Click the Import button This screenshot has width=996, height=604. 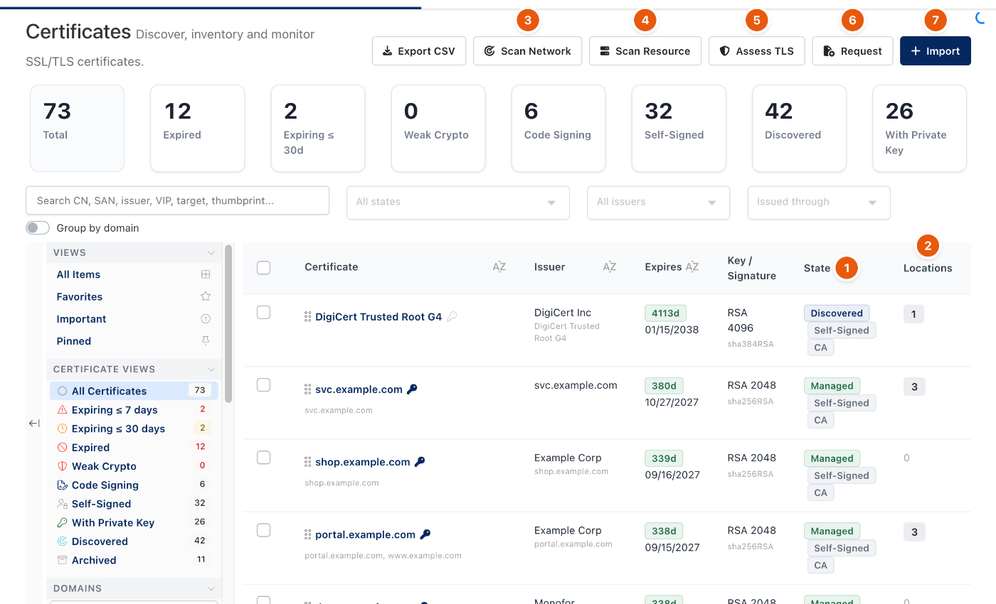[x=936, y=51]
